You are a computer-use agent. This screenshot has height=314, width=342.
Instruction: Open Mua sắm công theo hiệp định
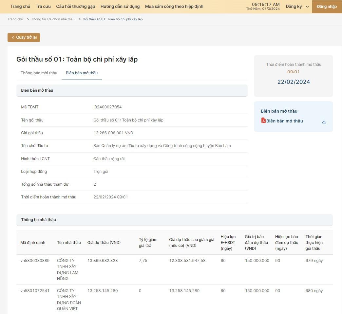coord(174,7)
